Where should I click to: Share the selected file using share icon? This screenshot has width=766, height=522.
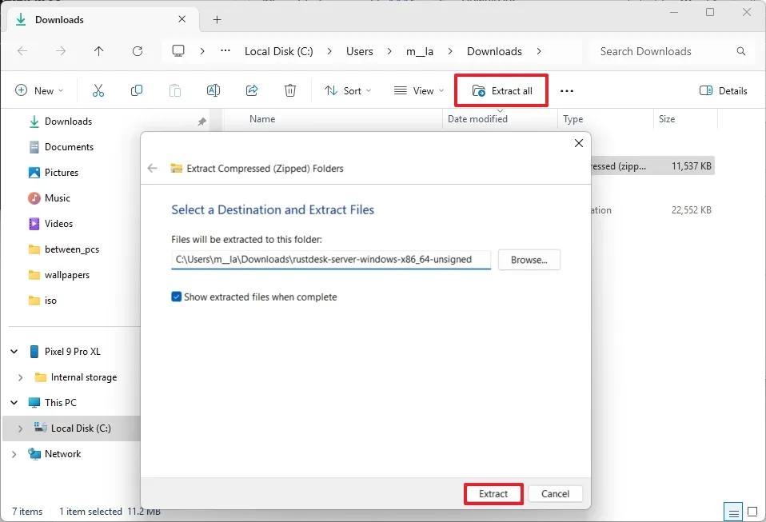[251, 90]
